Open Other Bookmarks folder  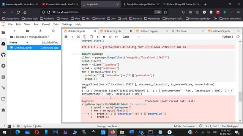click(x=230, y=19)
